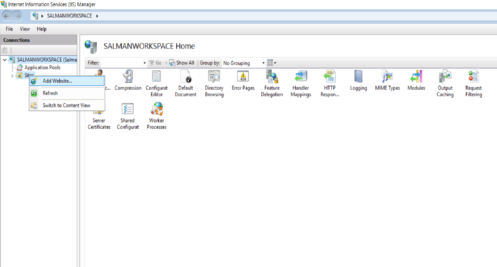The height and width of the screenshot is (267, 497).
Task: Collapse the SALMANWORKSPACE server node
Action: (x=5, y=60)
